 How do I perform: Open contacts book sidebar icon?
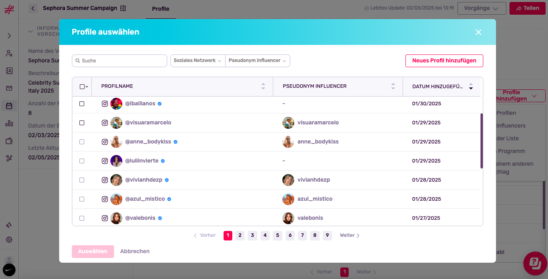[9, 71]
